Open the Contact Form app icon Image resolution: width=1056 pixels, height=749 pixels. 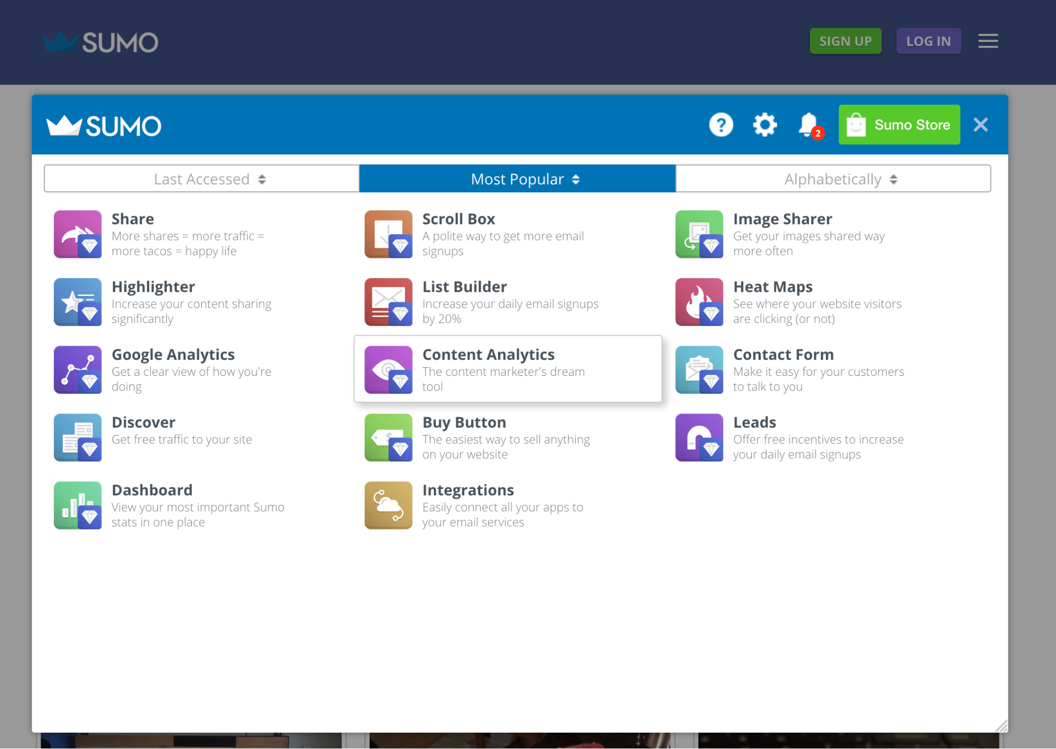pos(699,369)
